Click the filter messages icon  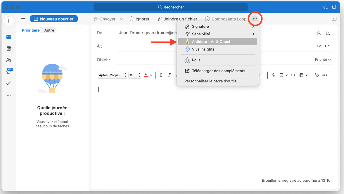[x=82, y=30]
